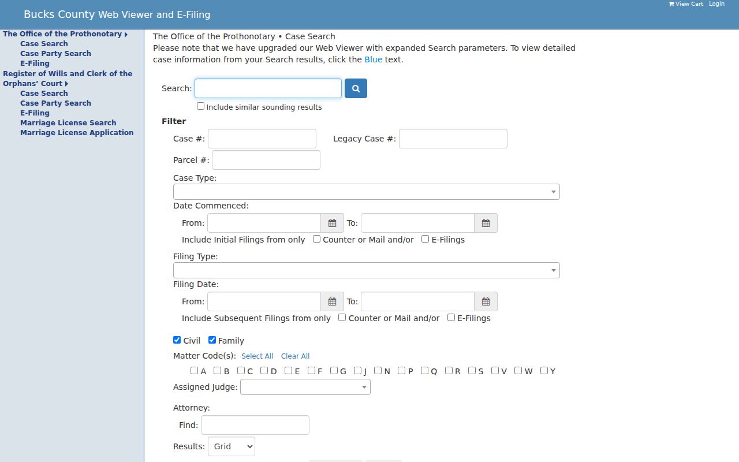Open Prothonotary Case Search in sidebar
This screenshot has height=462, width=739.
[44, 43]
